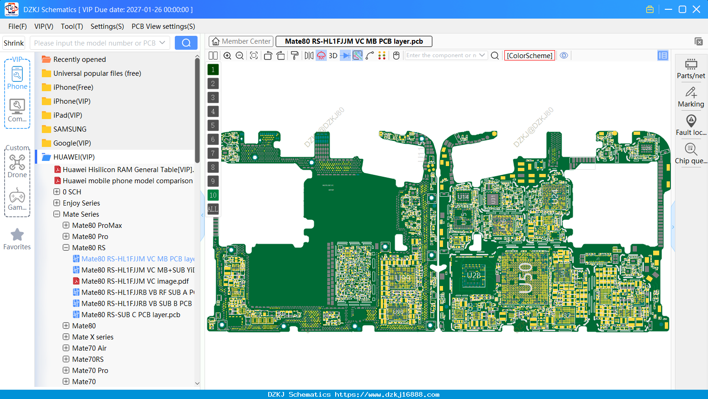
Task: Mirror flip the PCB view
Action: pyautogui.click(x=309, y=55)
